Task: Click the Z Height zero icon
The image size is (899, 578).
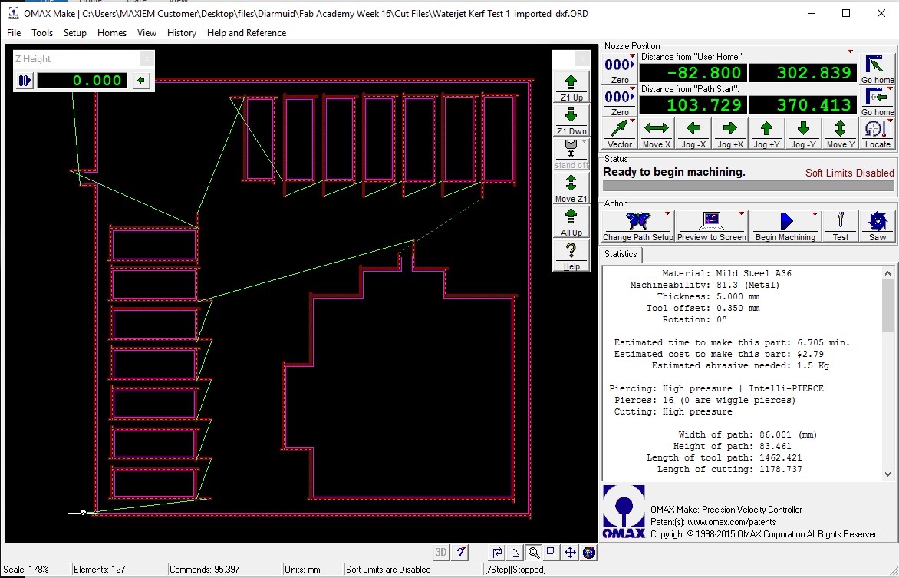Action: pyautogui.click(x=25, y=81)
